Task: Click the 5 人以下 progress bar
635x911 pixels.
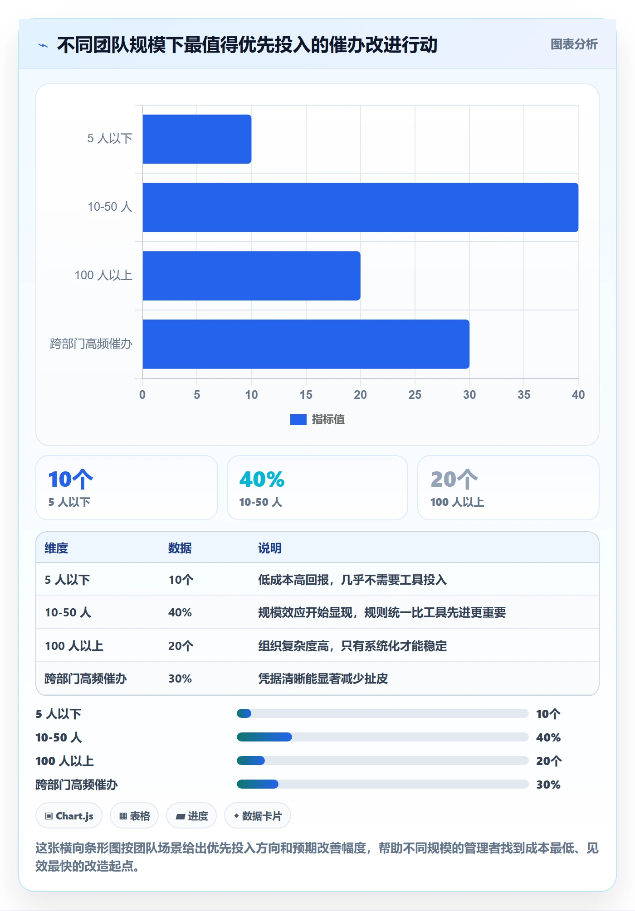Action: [382, 714]
